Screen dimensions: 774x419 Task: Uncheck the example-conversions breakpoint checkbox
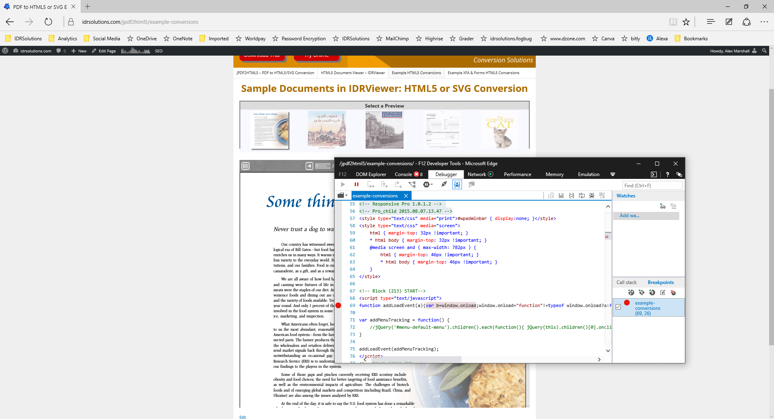click(618, 307)
